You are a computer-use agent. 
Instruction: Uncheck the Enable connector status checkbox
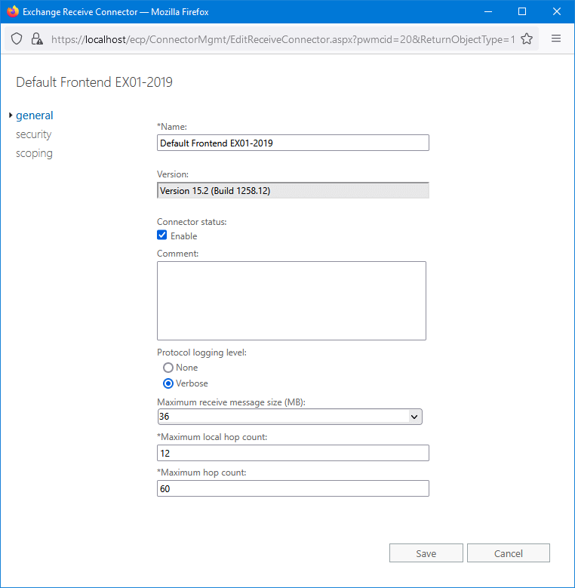point(162,236)
